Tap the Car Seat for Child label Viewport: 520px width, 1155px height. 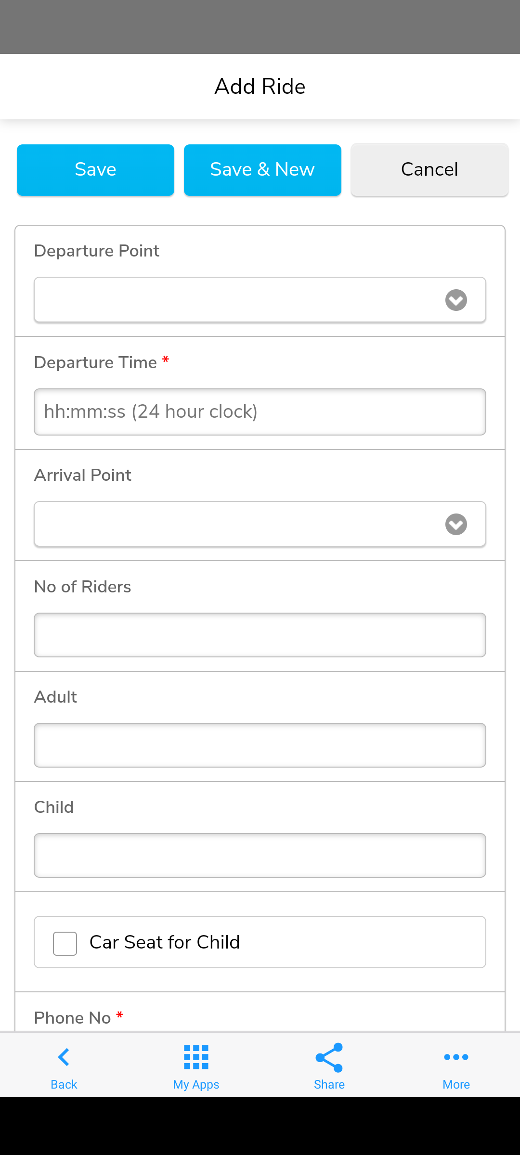click(x=165, y=942)
